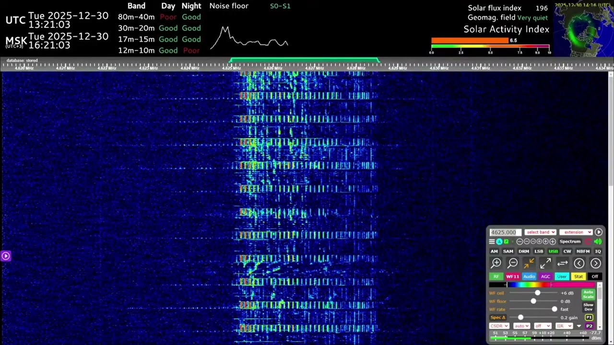The width and height of the screenshot is (614, 345).
Task: Click the waterfall zoom in magnifier
Action: click(496, 263)
